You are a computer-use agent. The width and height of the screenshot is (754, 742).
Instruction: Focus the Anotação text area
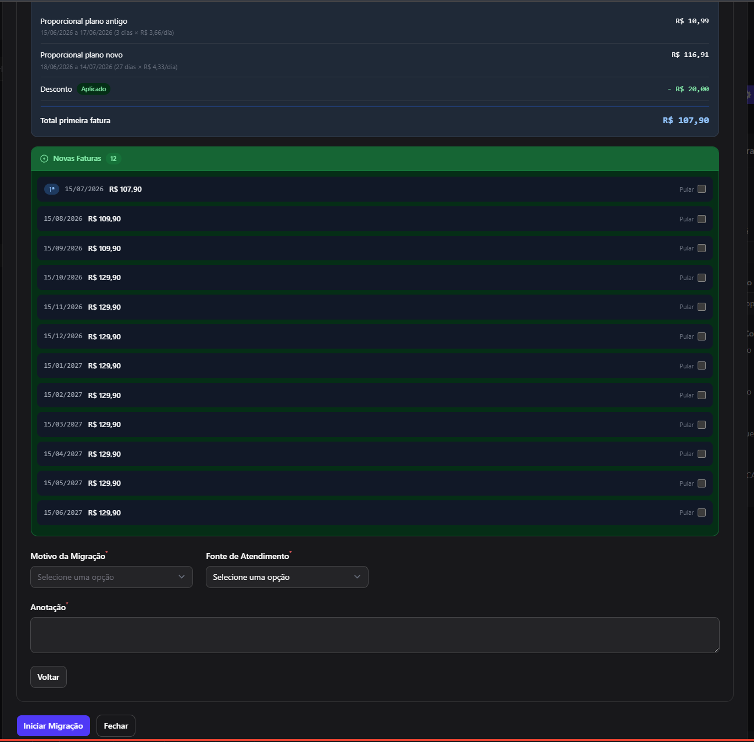point(375,635)
